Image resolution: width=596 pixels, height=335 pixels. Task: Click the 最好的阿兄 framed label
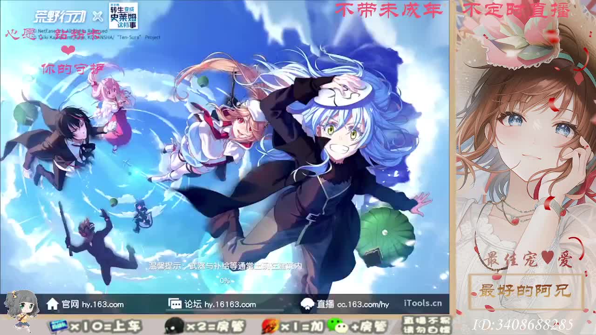[x=525, y=292]
